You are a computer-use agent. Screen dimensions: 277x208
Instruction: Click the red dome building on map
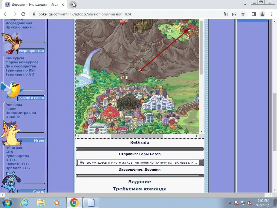click(x=111, y=113)
